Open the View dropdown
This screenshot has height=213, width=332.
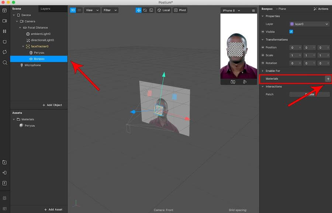(x=92, y=10)
